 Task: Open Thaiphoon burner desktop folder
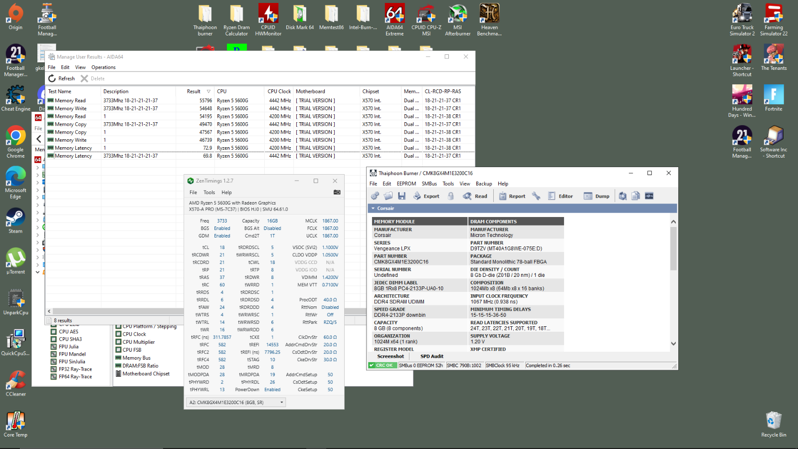pyautogui.click(x=205, y=20)
